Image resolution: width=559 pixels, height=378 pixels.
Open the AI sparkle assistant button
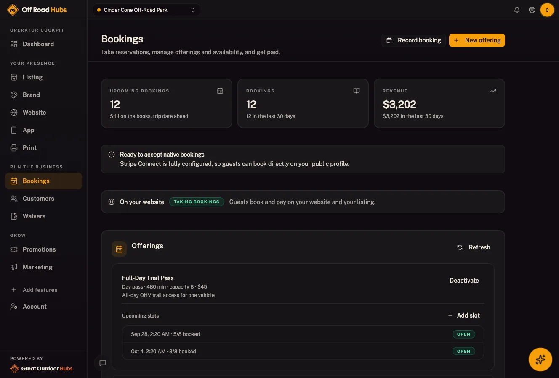[x=540, y=360]
